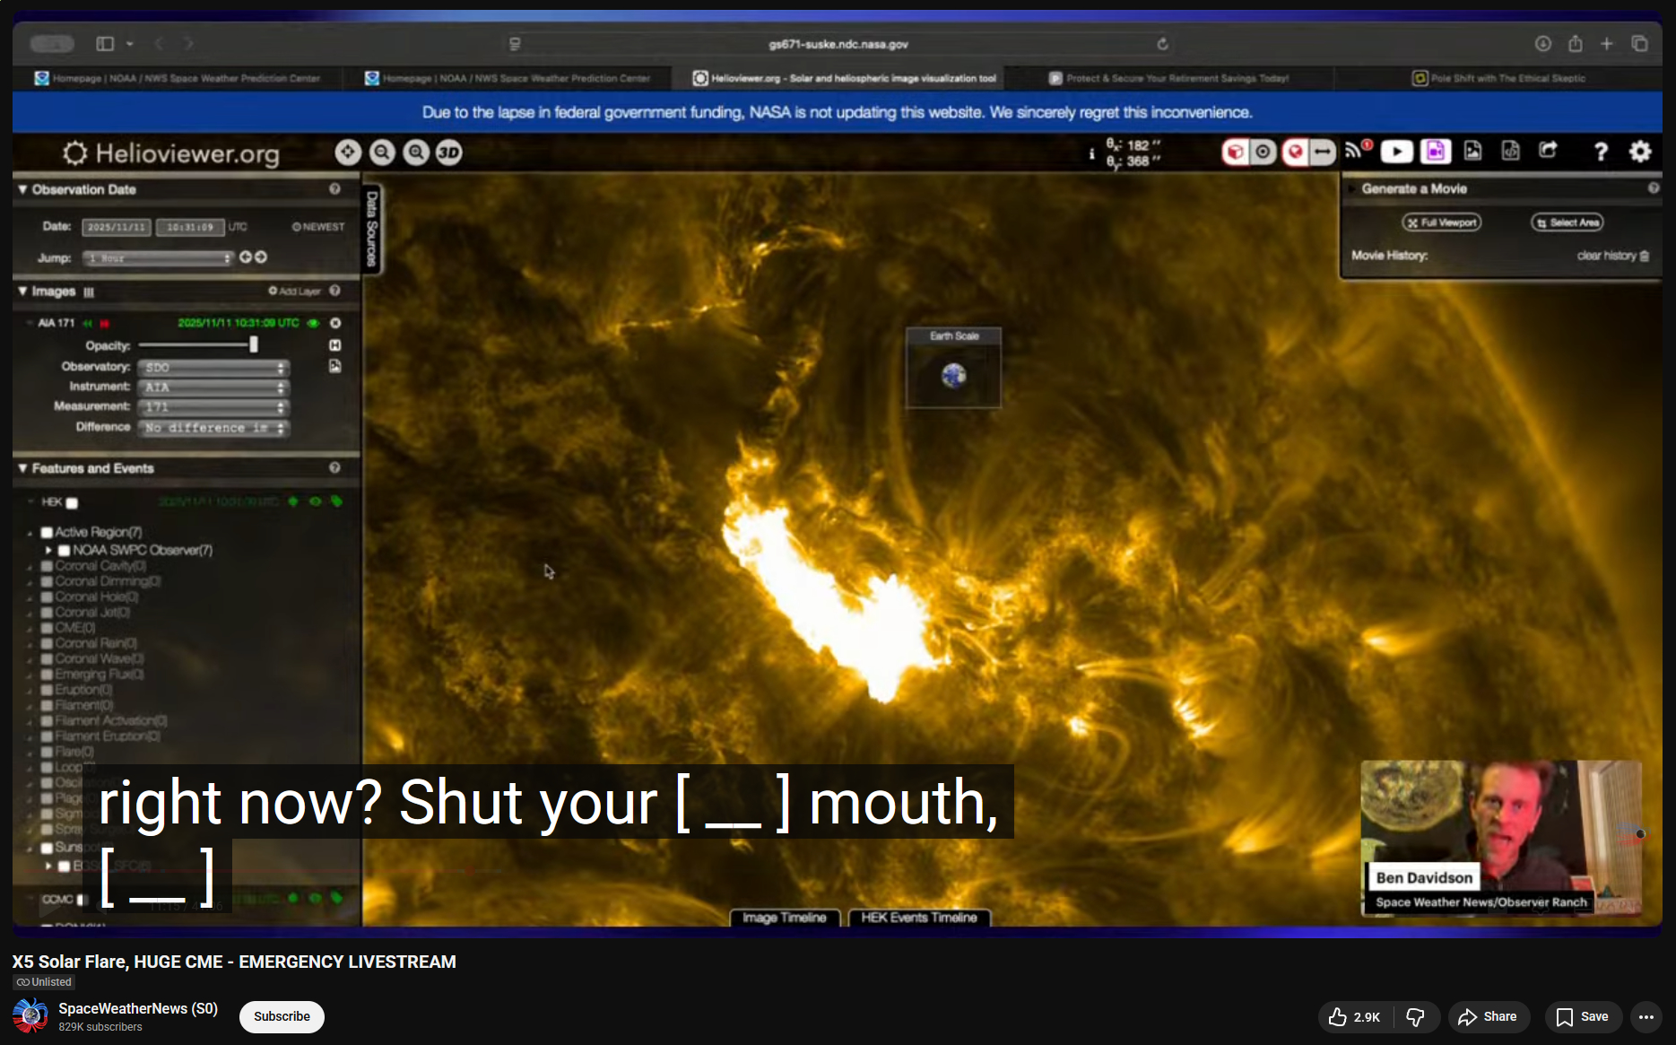The height and width of the screenshot is (1045, 1676).
Task: Switch to second NOAA Space Weather tab
Action: [x=507, y=78]
